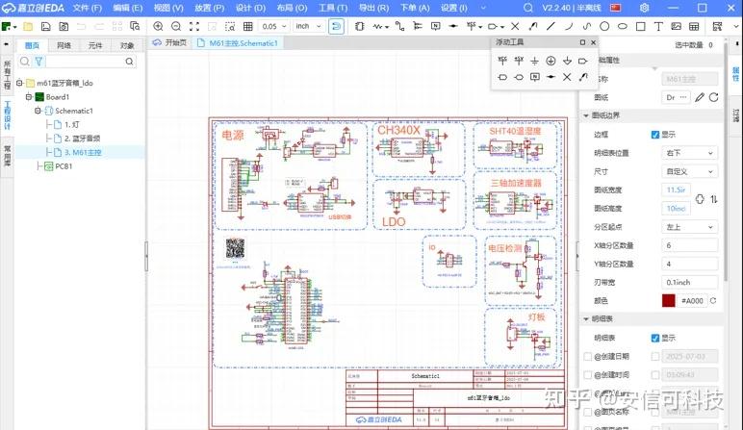Select the straight line drawing tool
Viewport: 743px width, 430px height.
[551, 27]
